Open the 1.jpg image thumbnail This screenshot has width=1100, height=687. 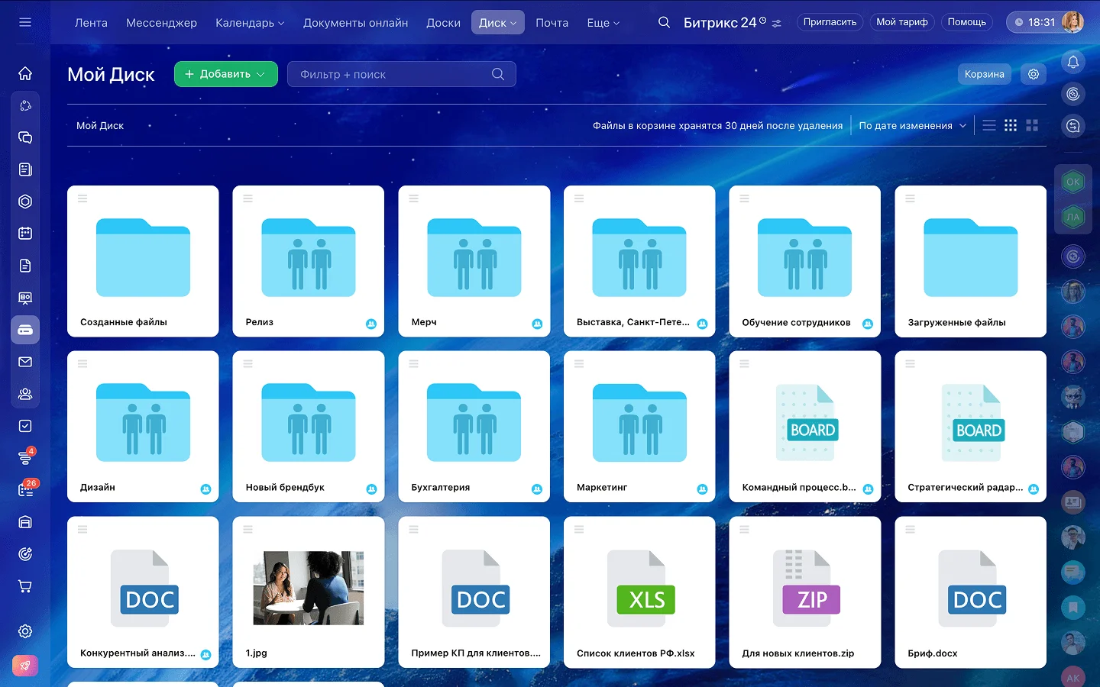[x=309, y=589]
